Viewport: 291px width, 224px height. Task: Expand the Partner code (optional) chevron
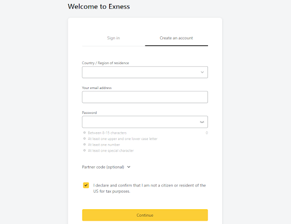coord(128,167)
